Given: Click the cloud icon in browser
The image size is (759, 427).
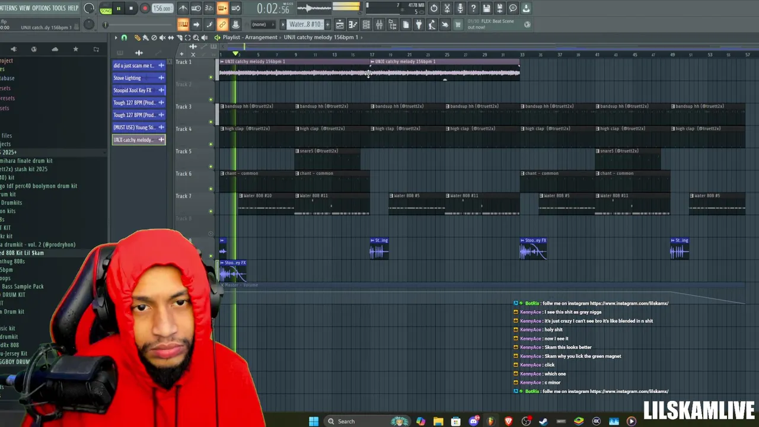Looking at the screenshot, I should point(55,49).
